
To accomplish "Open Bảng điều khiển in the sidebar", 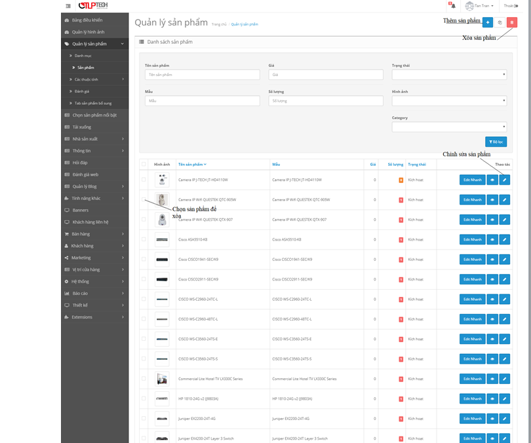I will click(x=95, y=20).
